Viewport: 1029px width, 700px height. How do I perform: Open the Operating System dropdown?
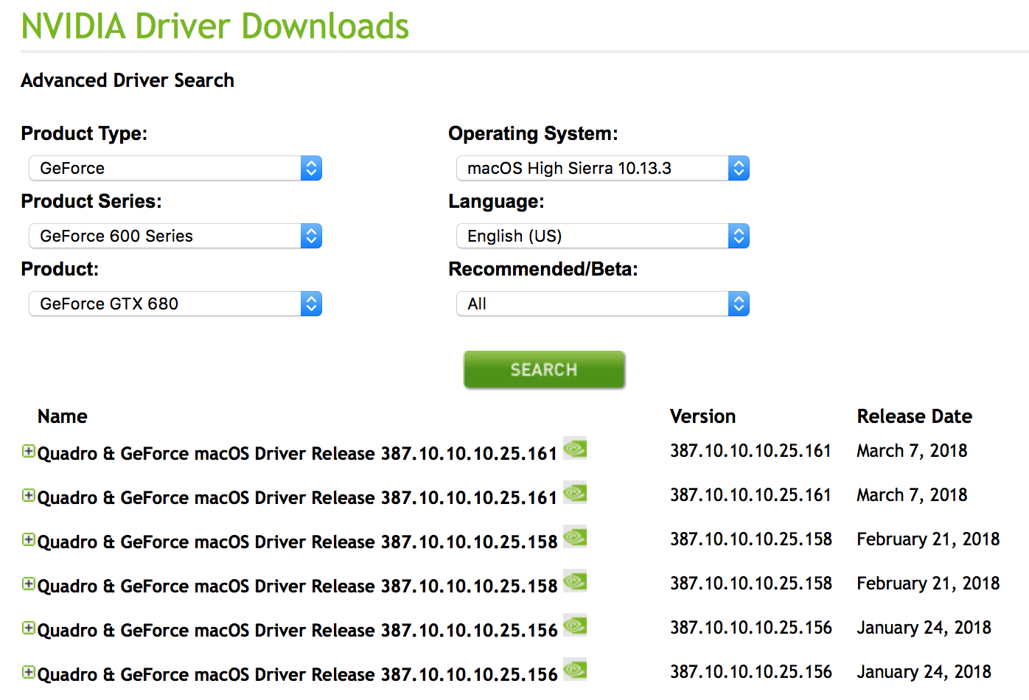pos(603,168)
